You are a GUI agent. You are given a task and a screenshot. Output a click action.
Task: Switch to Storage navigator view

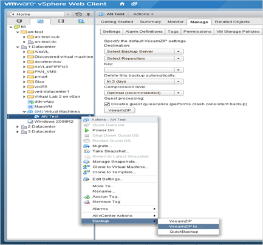tap(61, 21)
